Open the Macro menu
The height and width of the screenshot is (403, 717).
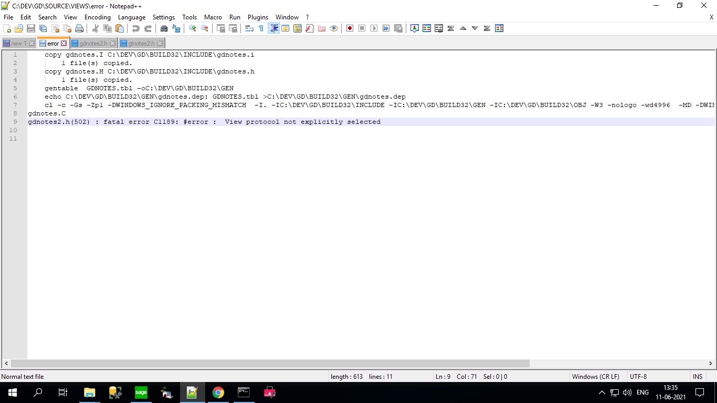point(213,17)
